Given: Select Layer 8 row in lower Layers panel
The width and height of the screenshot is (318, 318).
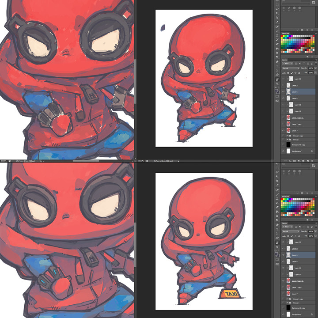Looking at the screenshot, I should pyautogui.click(x=298, y=261).
